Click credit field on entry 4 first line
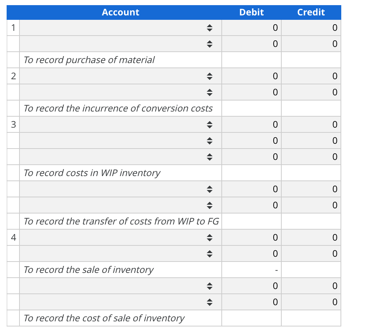The image size is (367, 336). [311, 237]
